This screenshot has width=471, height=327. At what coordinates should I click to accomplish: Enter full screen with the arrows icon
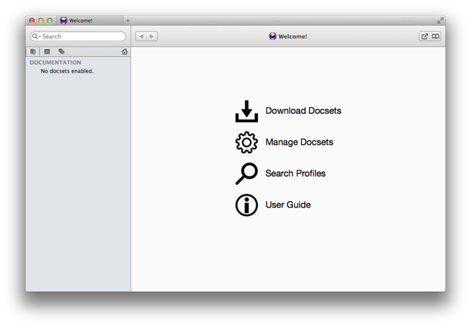(440, 20)
